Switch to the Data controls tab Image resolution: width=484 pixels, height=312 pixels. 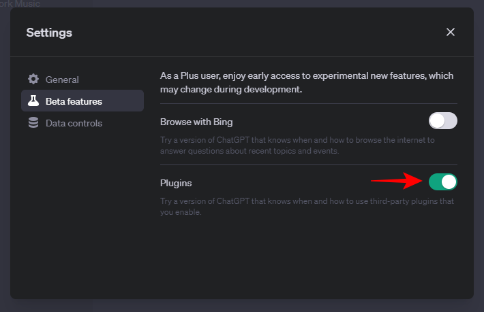[74, 123]
